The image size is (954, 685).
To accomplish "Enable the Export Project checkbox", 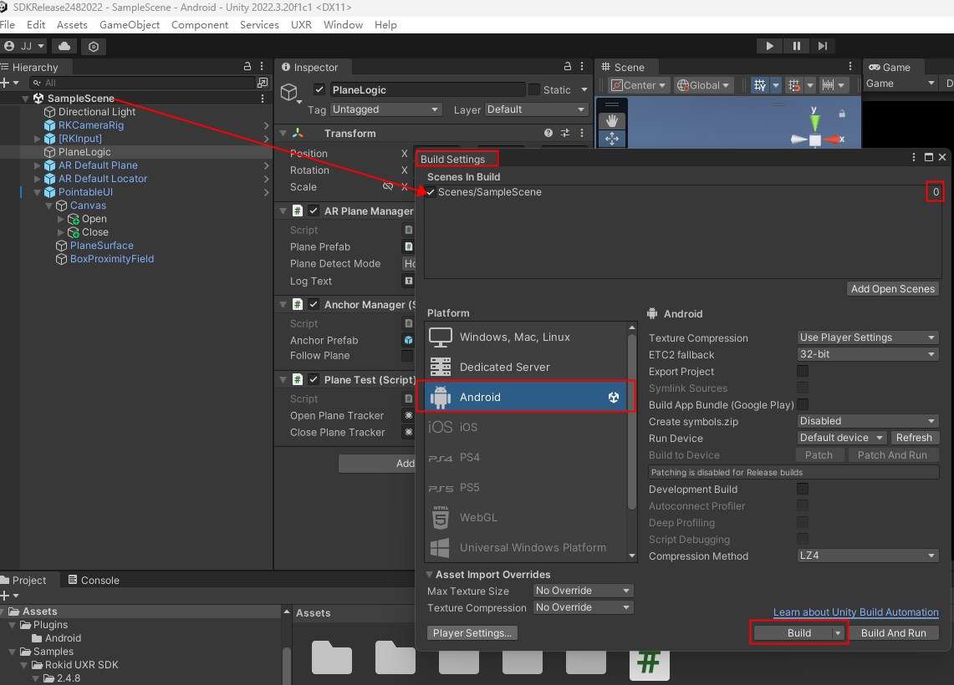I will (803, 372).
